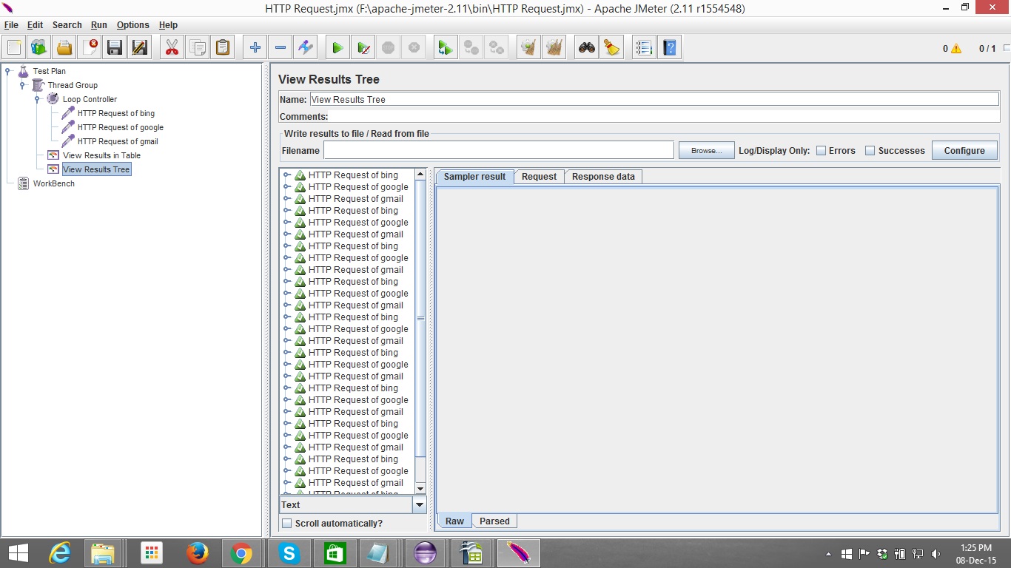
Task: Open the Search menu
Action: click(x=67, y=25)
